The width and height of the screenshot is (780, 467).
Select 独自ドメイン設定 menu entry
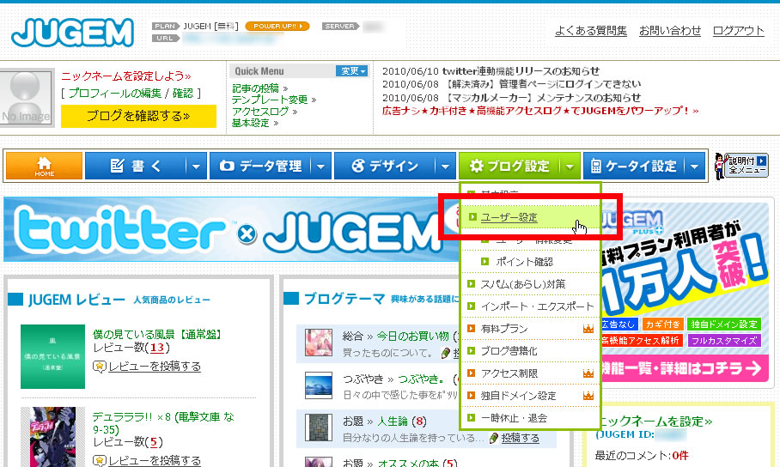[518, 396]
